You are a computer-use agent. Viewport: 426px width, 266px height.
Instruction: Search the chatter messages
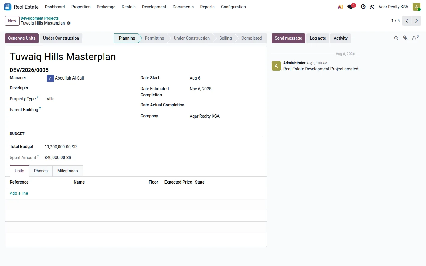(396, 38)
